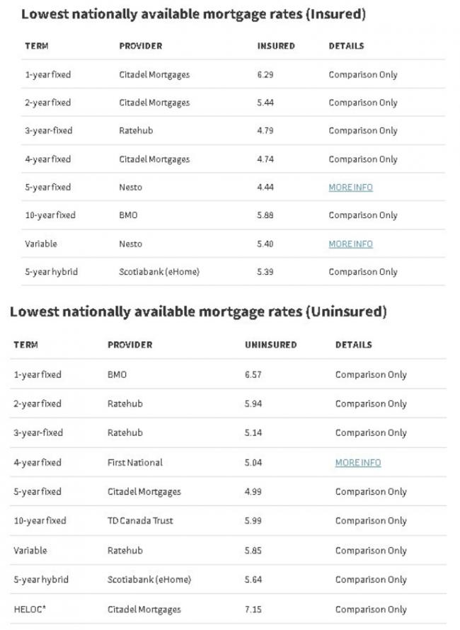This screenshot has height=630, width=460.
Task: Select the 1-year fixed Citadel Mortgages insured row
Action: pos(233,74)
